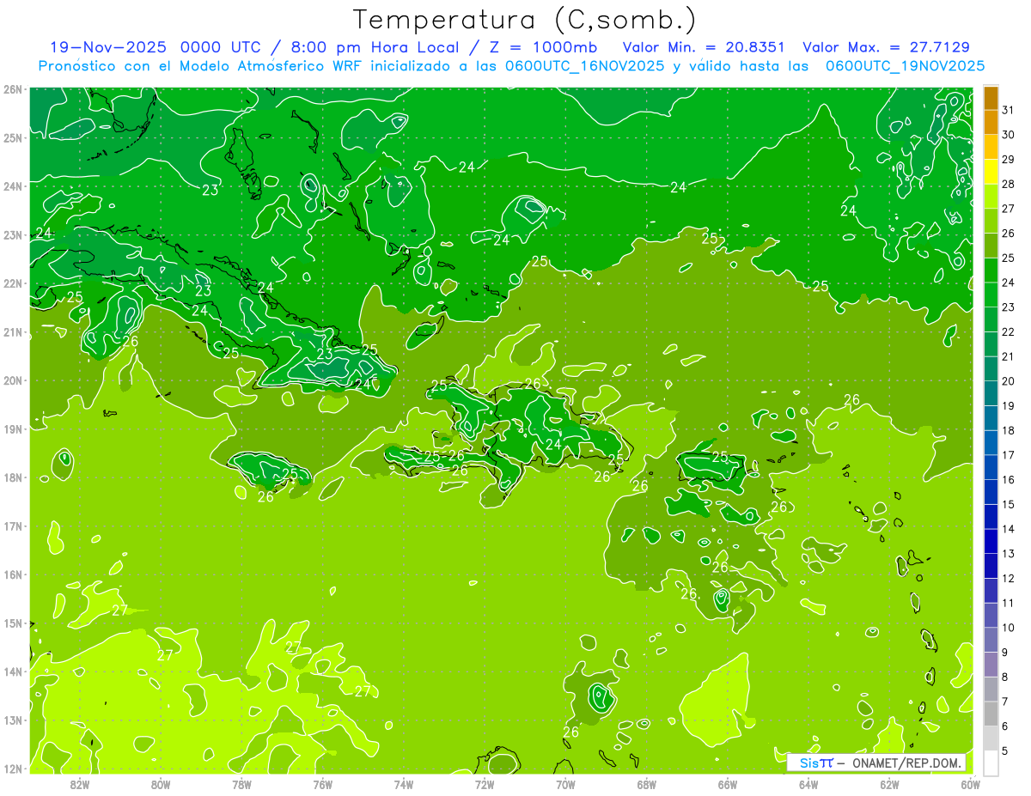Image resolution: width=1031 pixels, height=796 pixels.
Task: Click the title 'Temperatura (C,somb.)'
Action: 525,20
